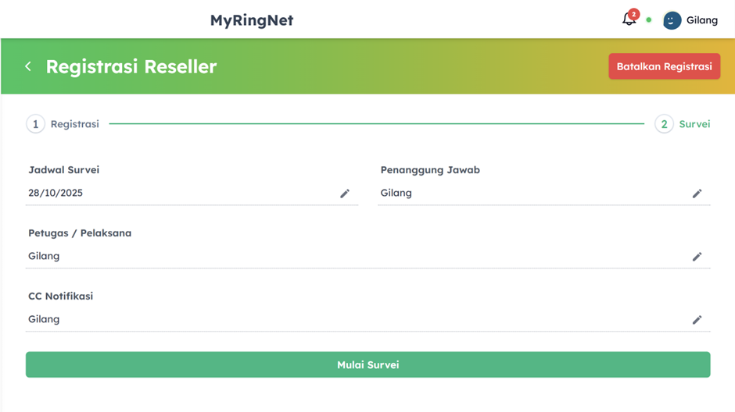Open the Gilang username menu
Viewport: 735px width, 412px height.
702,20
